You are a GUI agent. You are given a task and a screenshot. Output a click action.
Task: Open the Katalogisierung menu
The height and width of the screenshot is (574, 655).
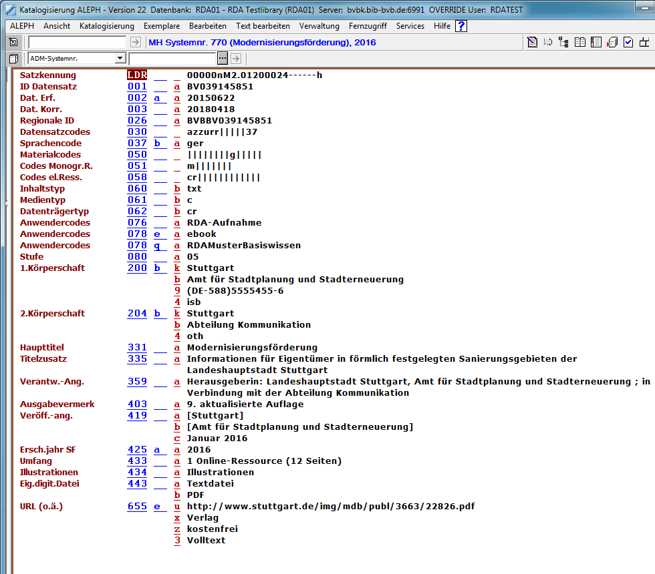tap(106, 26)
